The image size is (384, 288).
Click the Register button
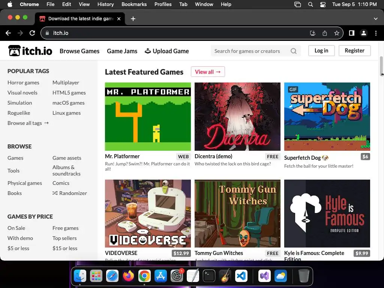354,51
